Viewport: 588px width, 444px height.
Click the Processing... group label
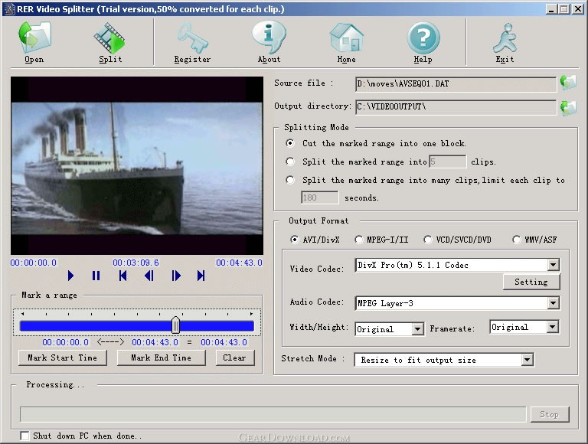tap(55, 385)
